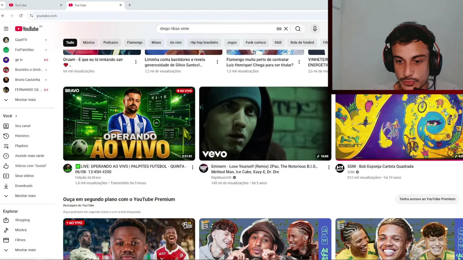This screenshot has width=463, height=260.
Task: Play Bob Esponja Cartela Quadrada thumbnail
Action: pos(399,127)
